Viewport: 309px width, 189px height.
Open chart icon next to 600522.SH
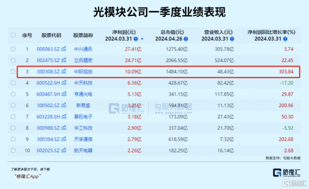click(x=64, y=83)
